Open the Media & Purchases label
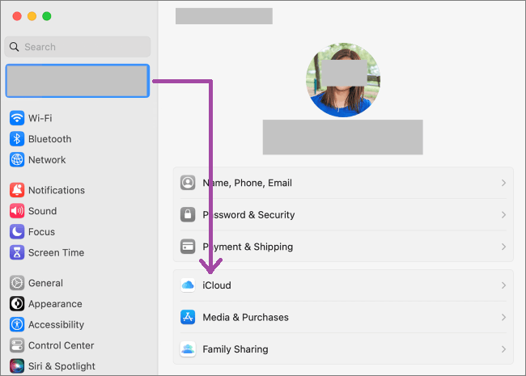The width and height of the screenshot is (526, 376). 245,317
